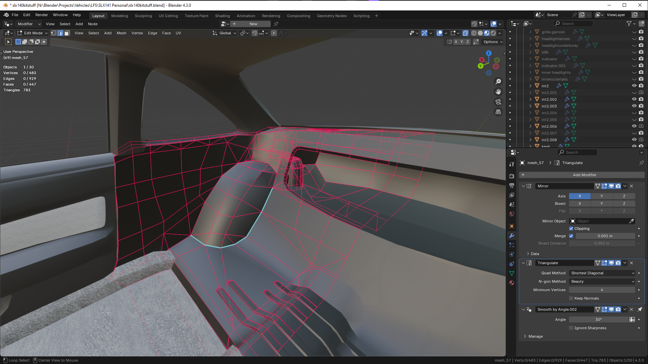The image size is (648, 364).
Task: Click the Smooth by Angle field
Action: 564,309
